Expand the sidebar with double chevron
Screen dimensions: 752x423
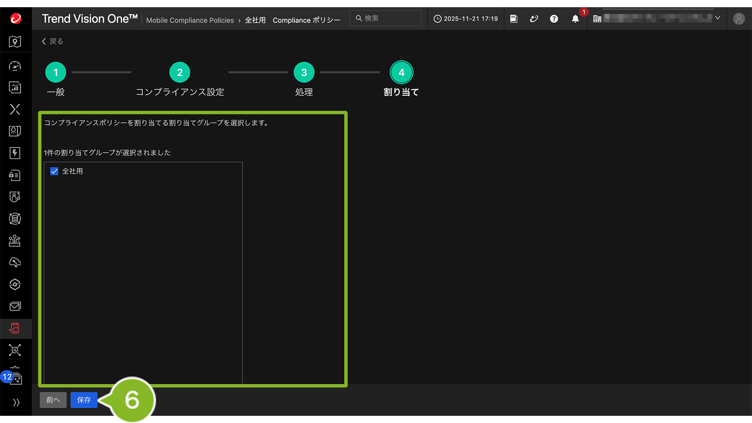click(16, 402)
